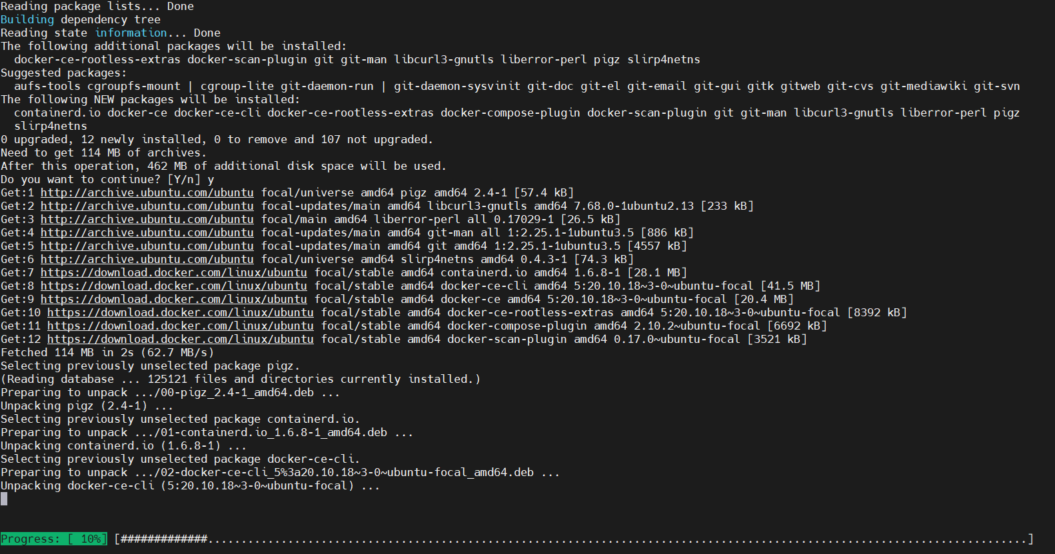Click the "Fetched 114 MB" output line

(x=107, y=353)
